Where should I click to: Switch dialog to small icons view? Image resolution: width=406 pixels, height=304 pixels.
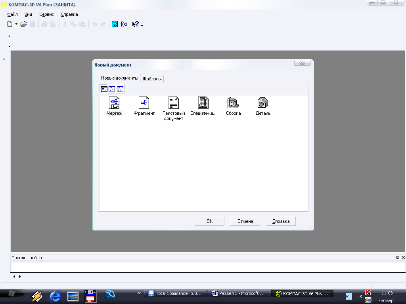(112, 89)
